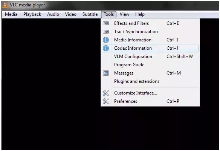The width and height of the screenshot is (220, 151).
Task: Click the terminal icon beside Messages
Action: tap(106, 73)
